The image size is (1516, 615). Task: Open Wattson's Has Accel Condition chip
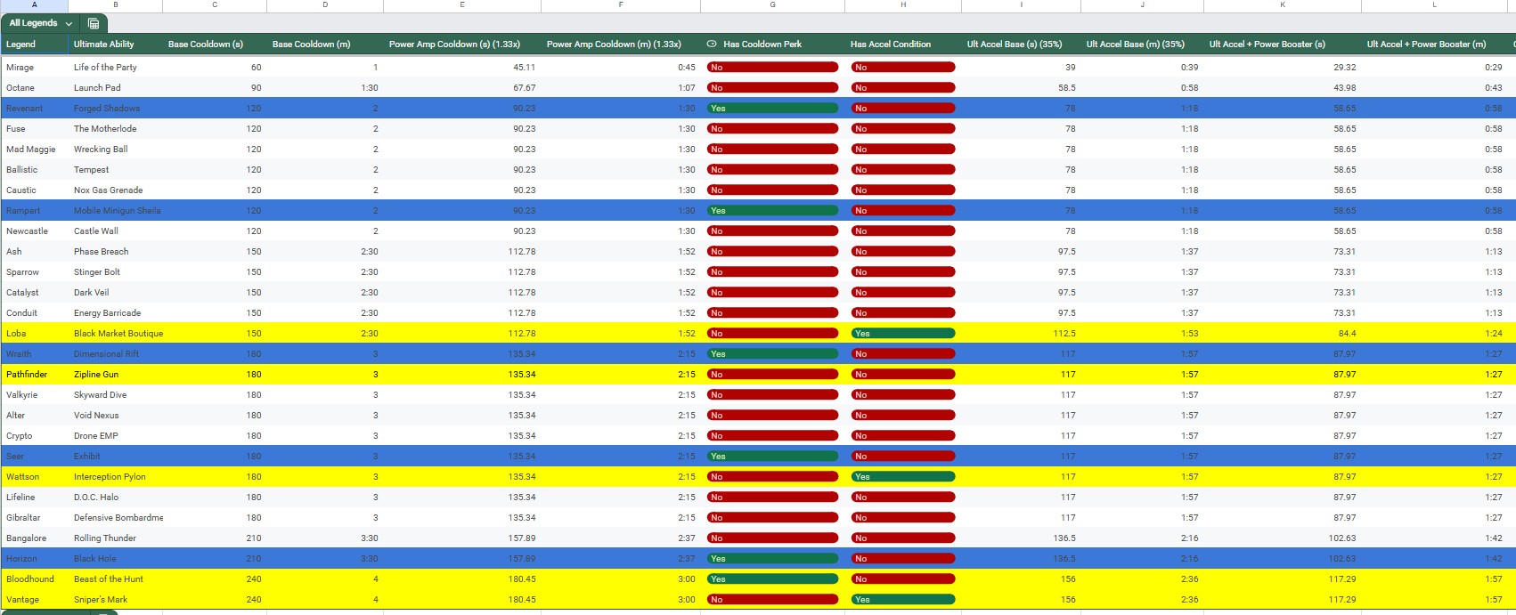point(903,476)
